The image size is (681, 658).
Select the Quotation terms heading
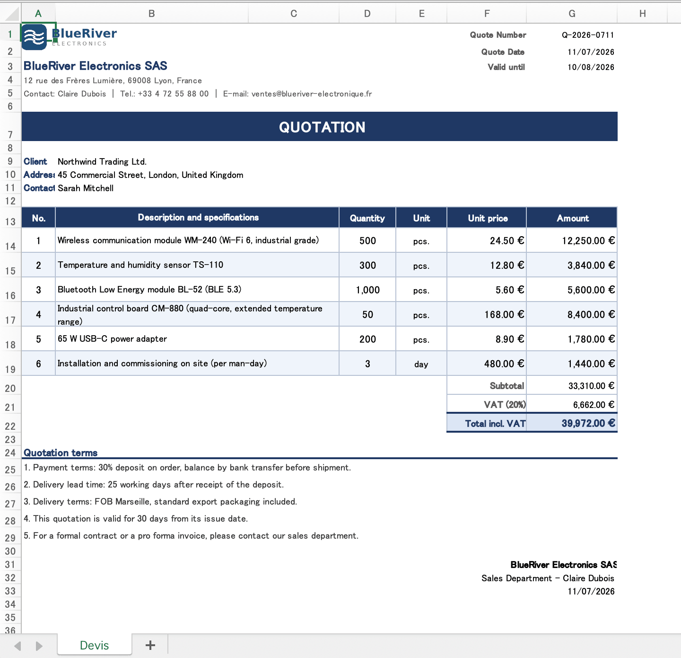click(61, 453)
